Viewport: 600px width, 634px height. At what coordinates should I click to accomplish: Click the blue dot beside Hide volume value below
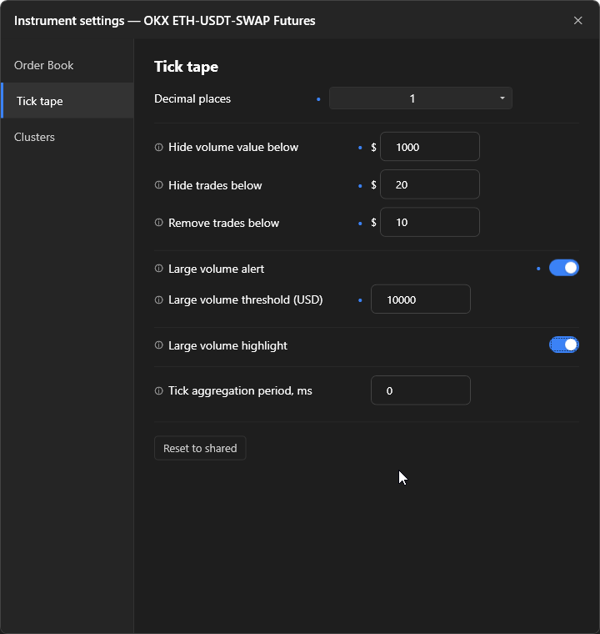point(360,148)
